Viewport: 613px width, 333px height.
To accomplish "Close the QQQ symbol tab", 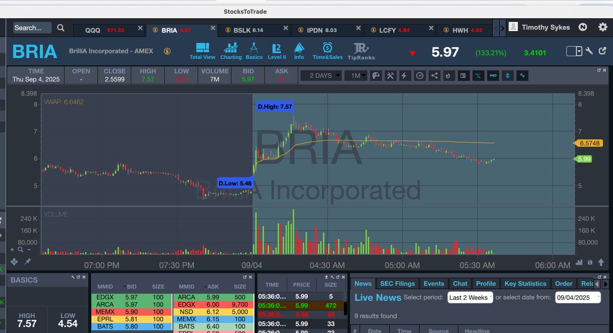I will click(140, 29).
